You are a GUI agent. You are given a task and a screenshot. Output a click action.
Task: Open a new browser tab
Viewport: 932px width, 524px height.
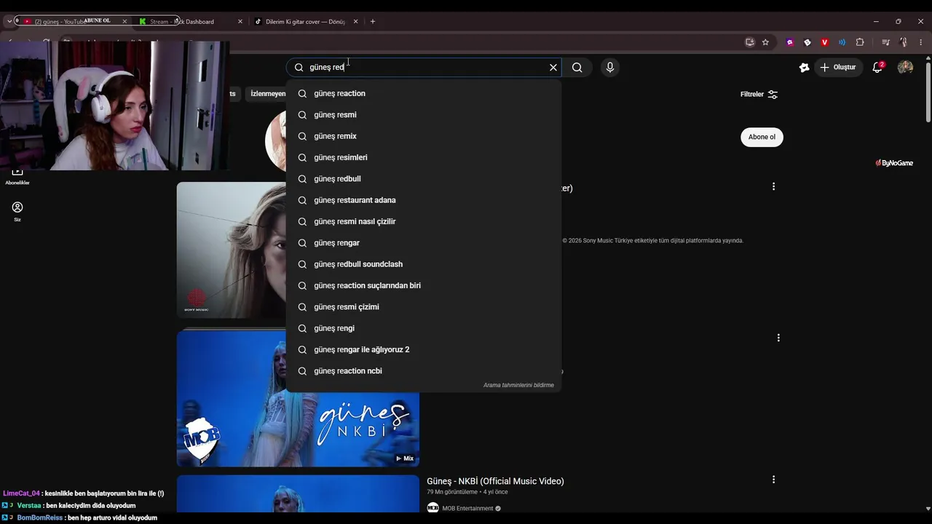point(373,22)
